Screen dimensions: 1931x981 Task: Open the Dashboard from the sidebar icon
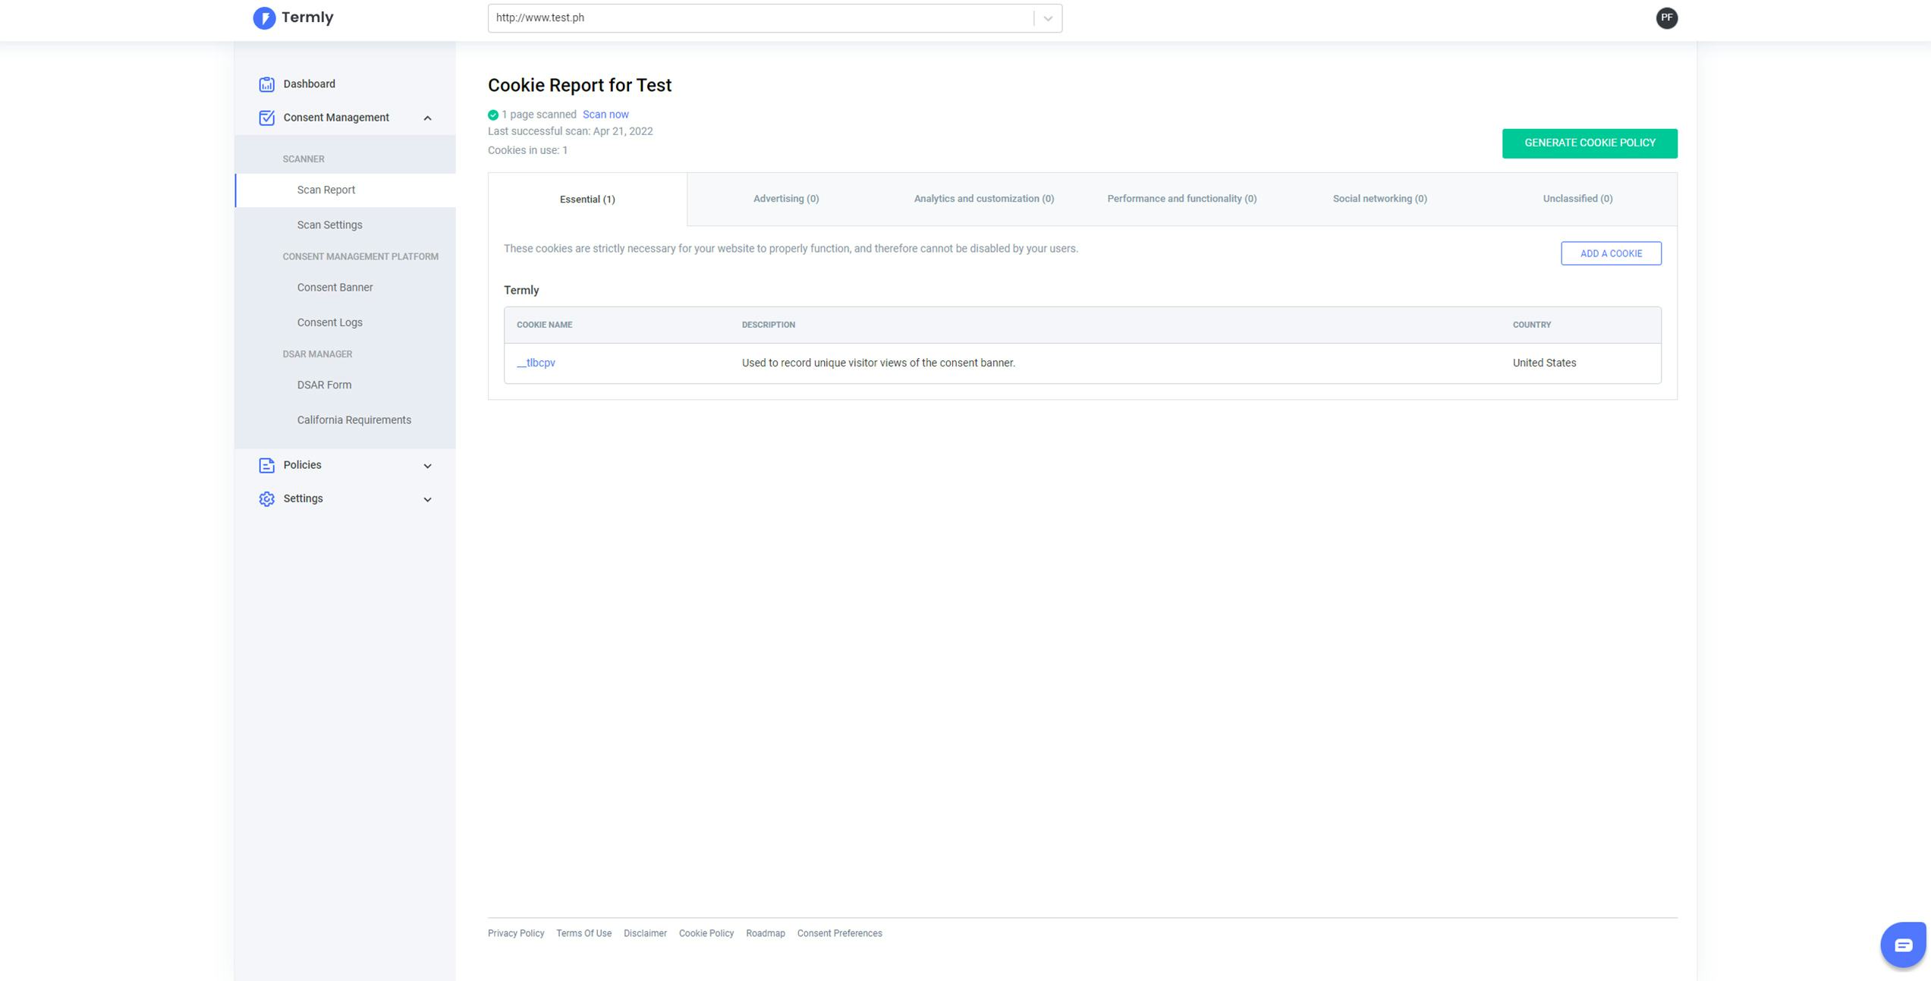coord(266,83)
